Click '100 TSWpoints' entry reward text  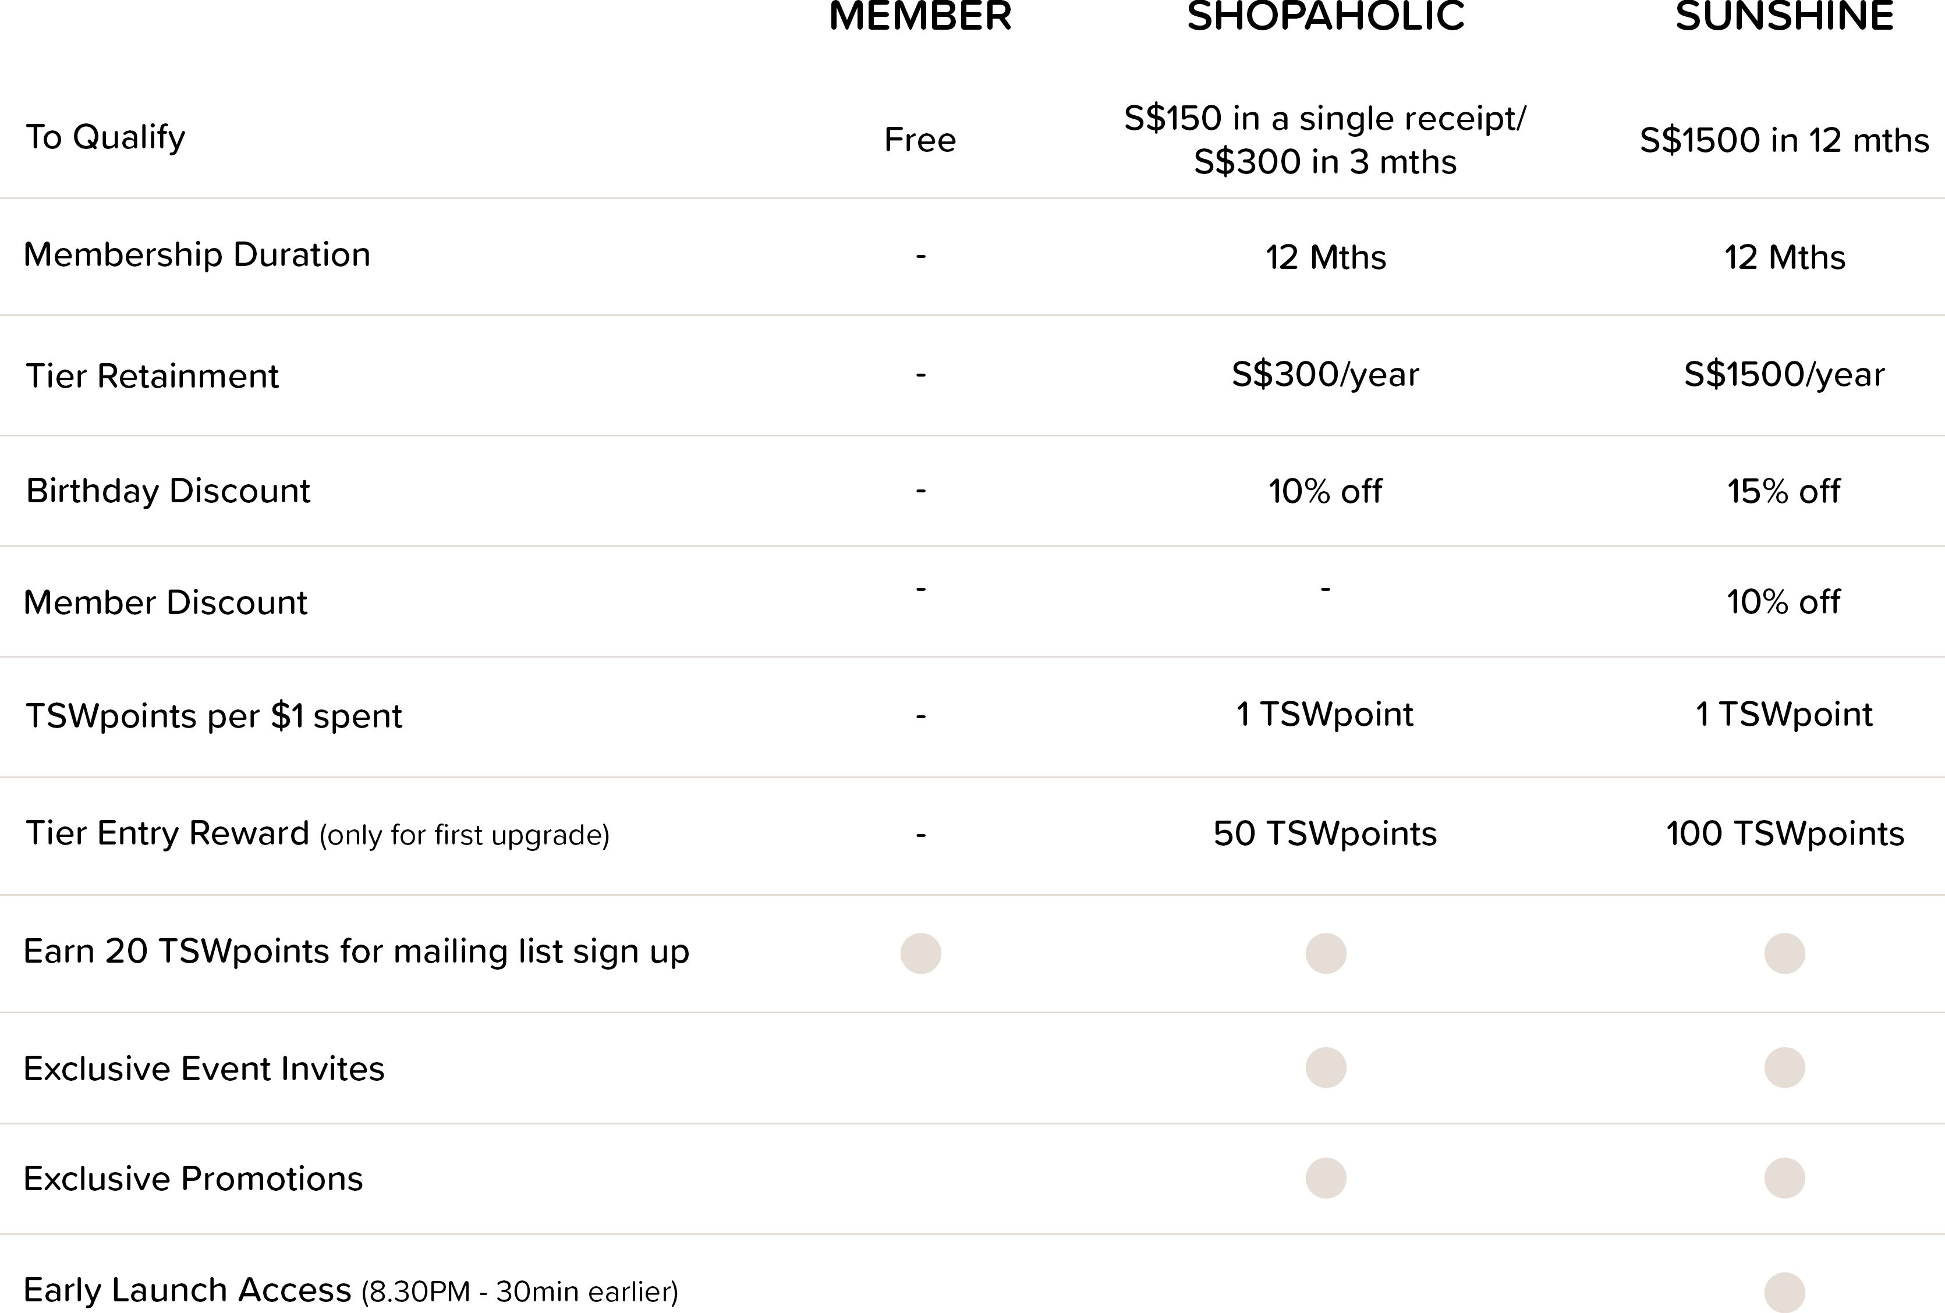tap(1784, 835)
